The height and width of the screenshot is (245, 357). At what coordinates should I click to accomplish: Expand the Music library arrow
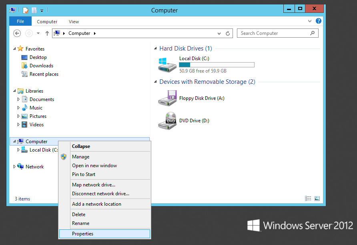click(x=19, y=108)
